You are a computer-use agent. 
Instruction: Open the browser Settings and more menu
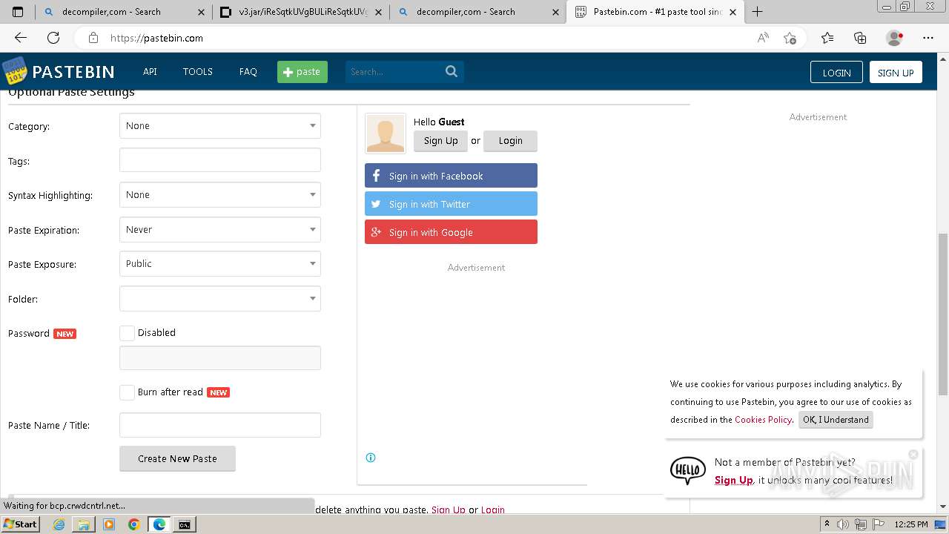[928, 38]
